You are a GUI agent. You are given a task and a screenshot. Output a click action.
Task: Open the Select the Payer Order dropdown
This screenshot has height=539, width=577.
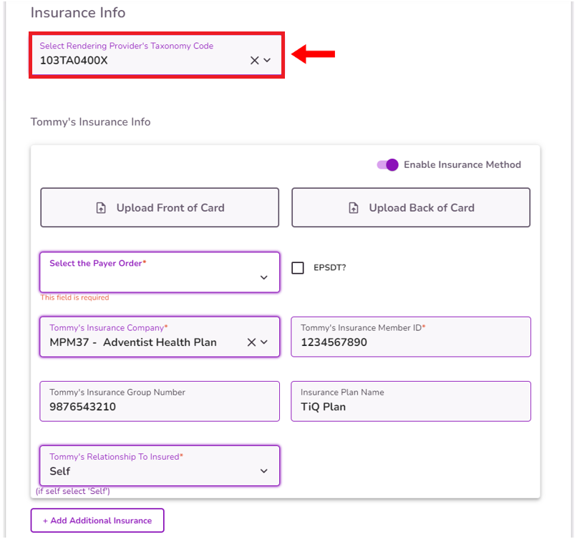(159, 272)
